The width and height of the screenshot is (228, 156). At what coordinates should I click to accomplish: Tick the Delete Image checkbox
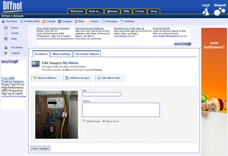point(84,121)
